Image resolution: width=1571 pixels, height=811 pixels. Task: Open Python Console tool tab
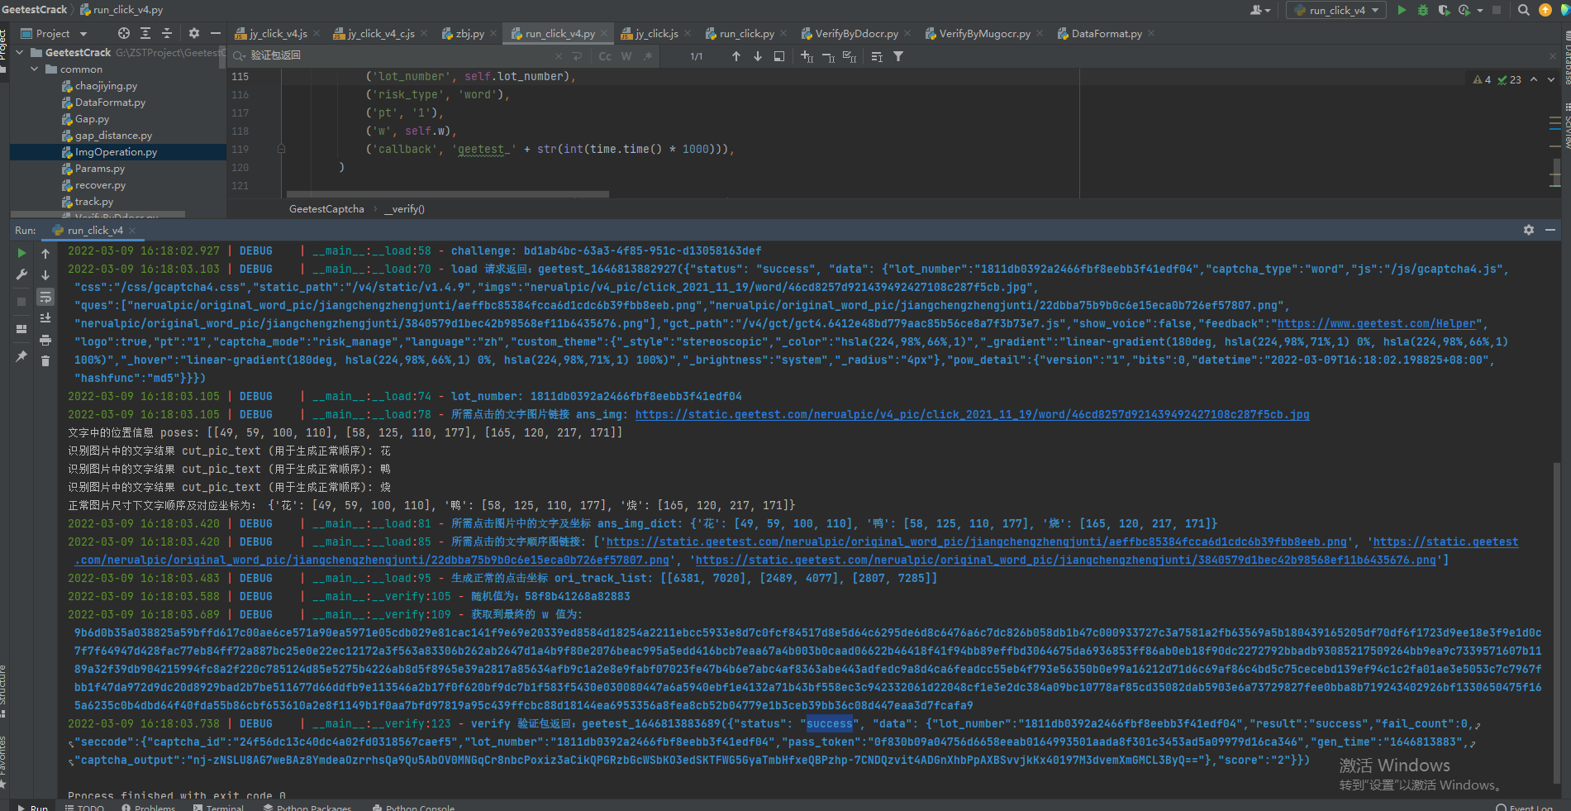tap(413, 806)
